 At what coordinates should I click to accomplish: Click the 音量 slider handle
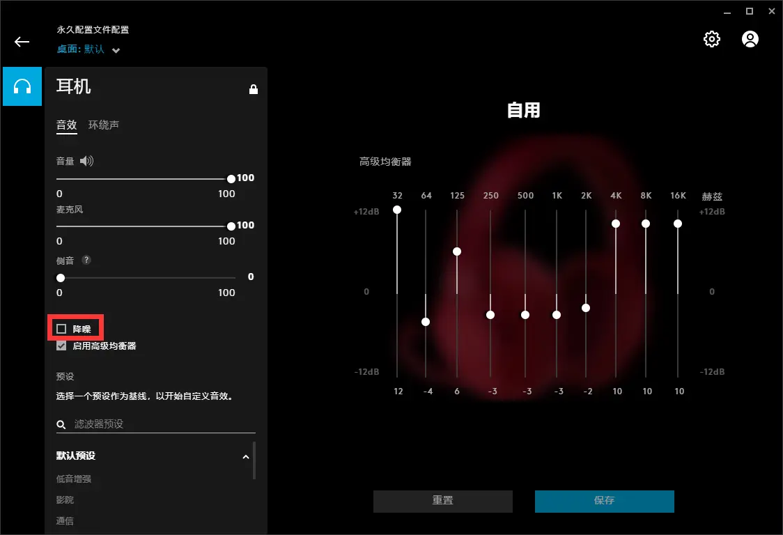pyautogui.click(x=231, y=179)
